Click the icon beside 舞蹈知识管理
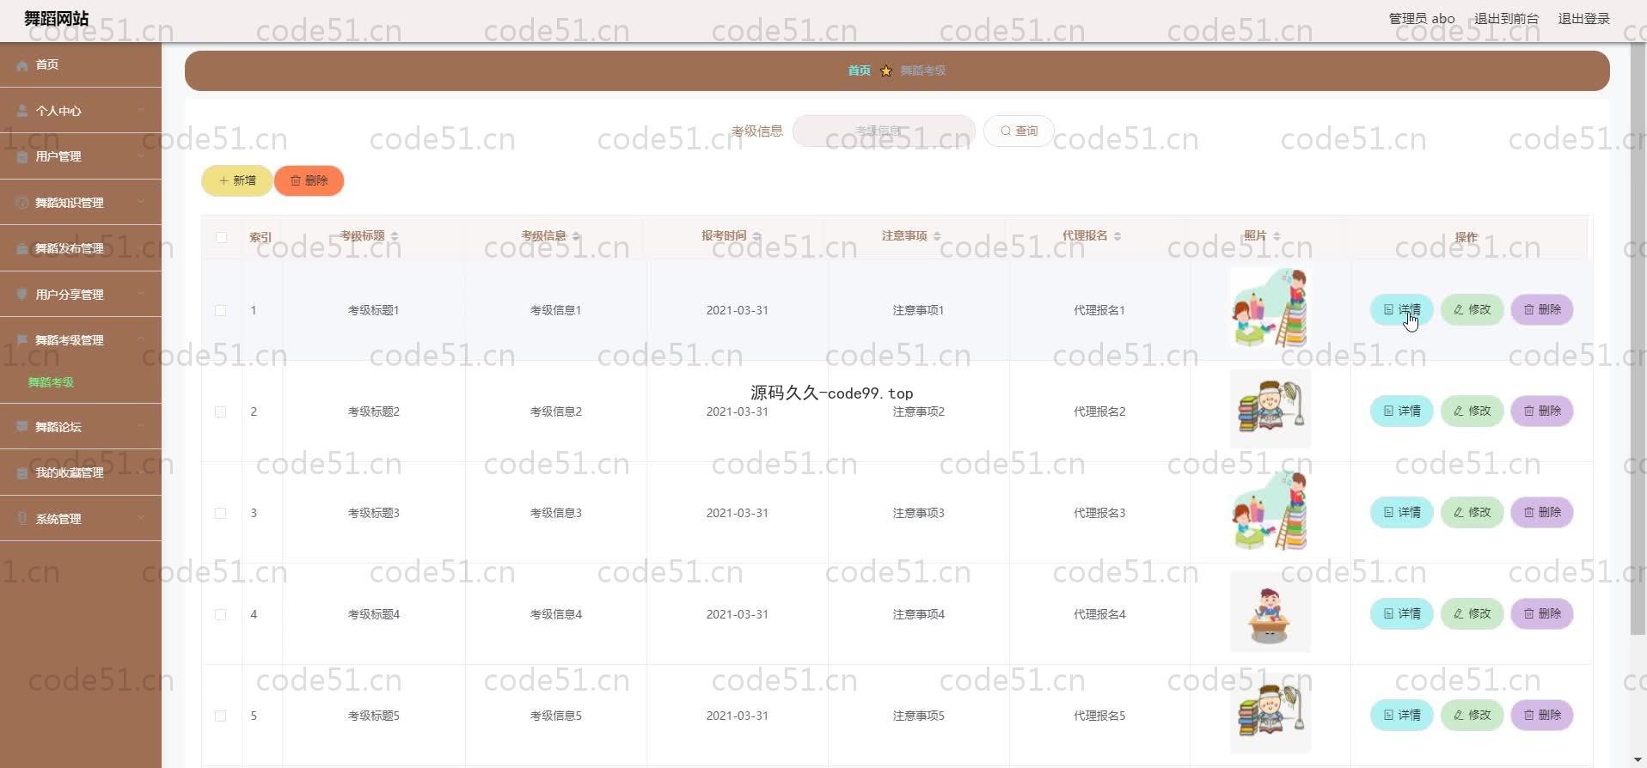1647x768 pixels. 22,203
